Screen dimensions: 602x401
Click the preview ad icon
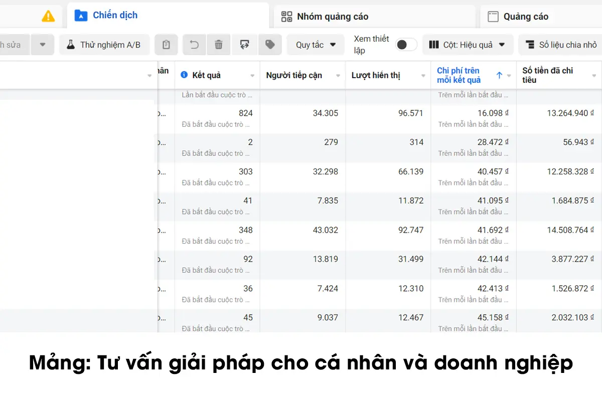coord(245,45)
